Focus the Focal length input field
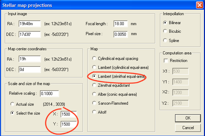 point(120,24)
